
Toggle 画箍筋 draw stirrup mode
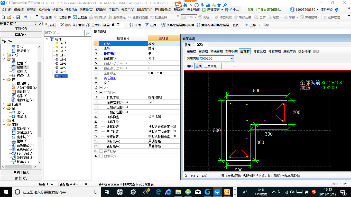click(x=245, y=51)
